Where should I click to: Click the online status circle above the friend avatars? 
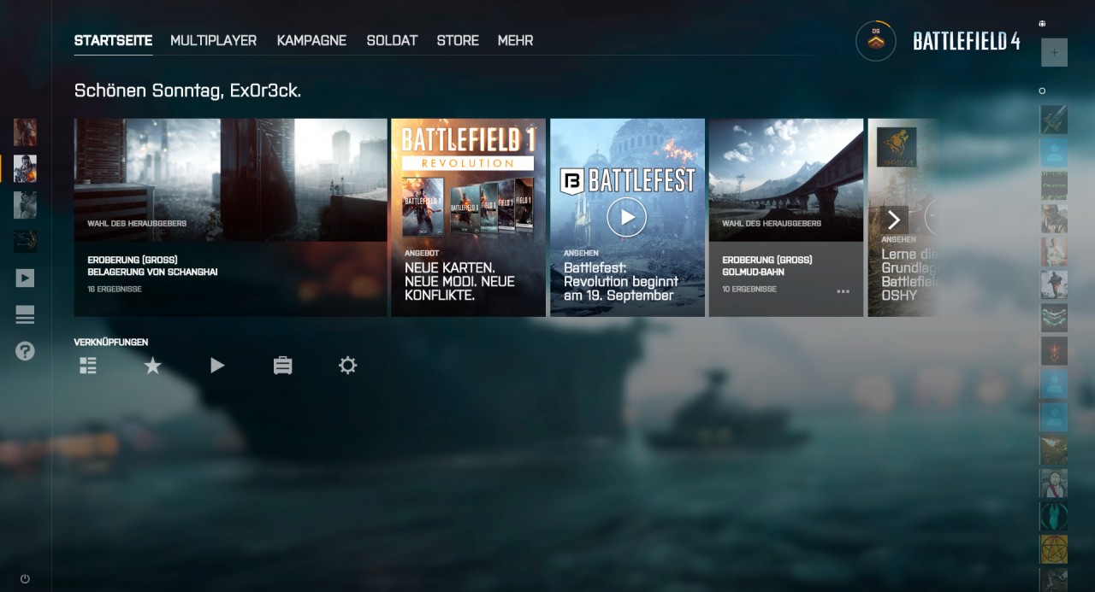coord(1042,91)
